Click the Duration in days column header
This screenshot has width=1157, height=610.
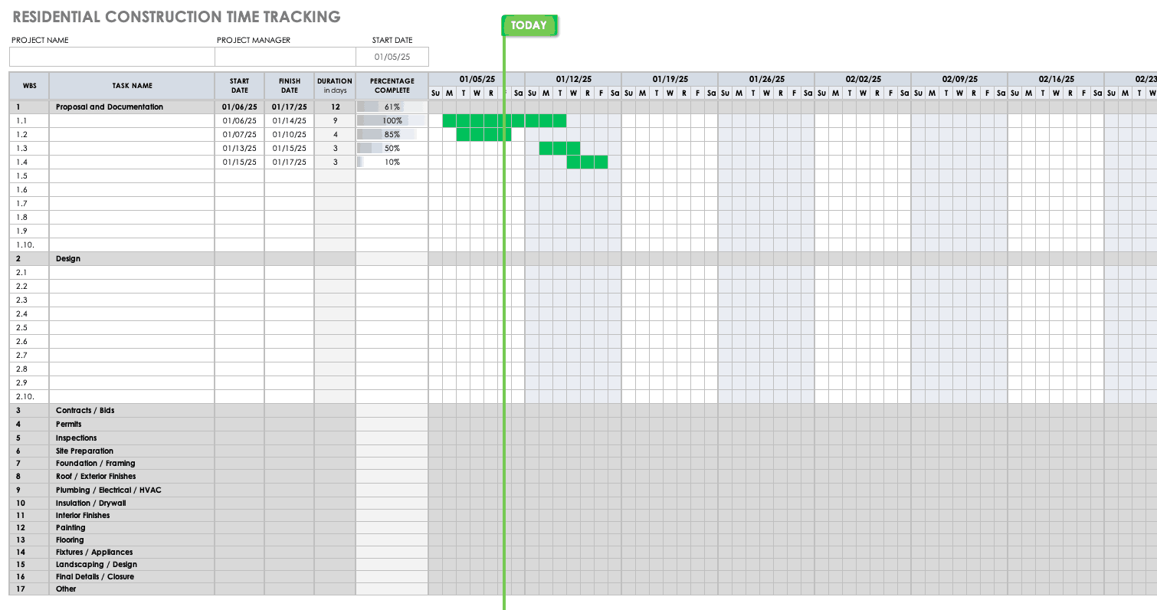pyautogui.click(x=335, y=86)
